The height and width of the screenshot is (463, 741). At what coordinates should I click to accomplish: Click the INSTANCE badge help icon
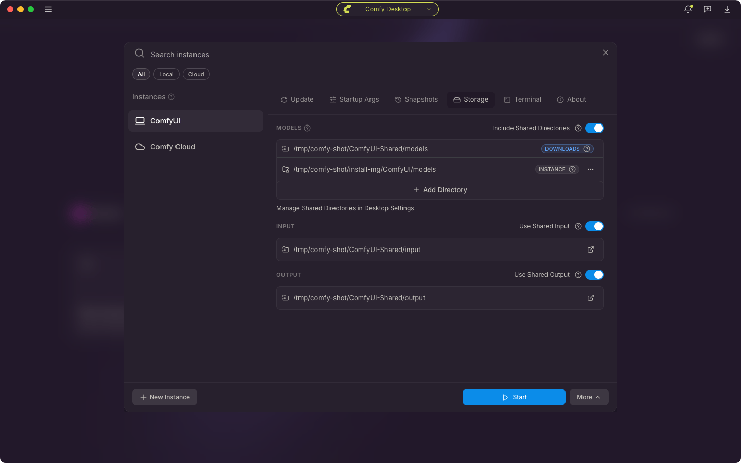point(572,169)
